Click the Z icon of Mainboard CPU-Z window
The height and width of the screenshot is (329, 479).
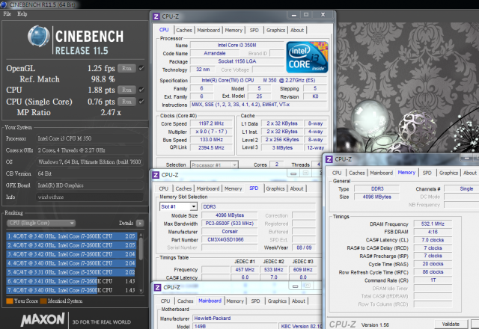(157, 287)
